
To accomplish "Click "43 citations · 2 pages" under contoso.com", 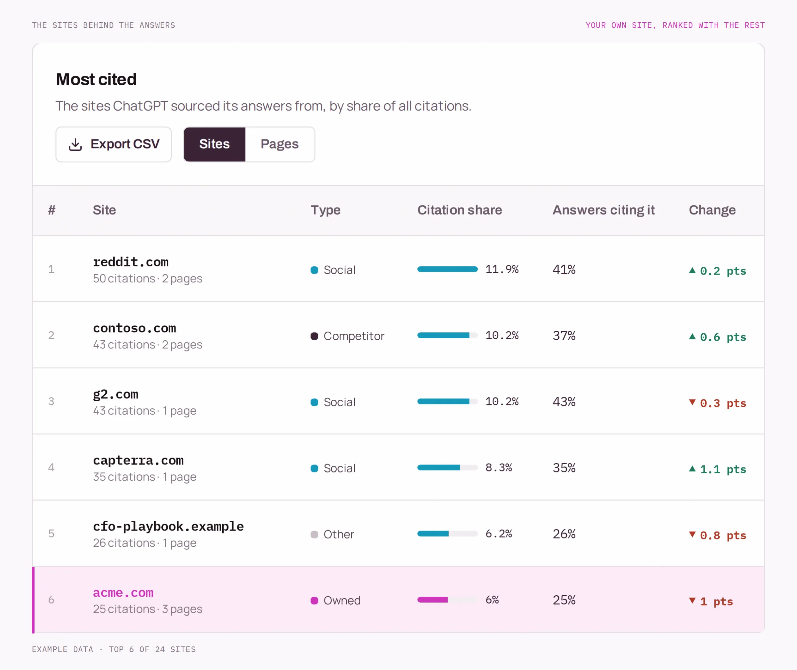I will click(147, 345).
